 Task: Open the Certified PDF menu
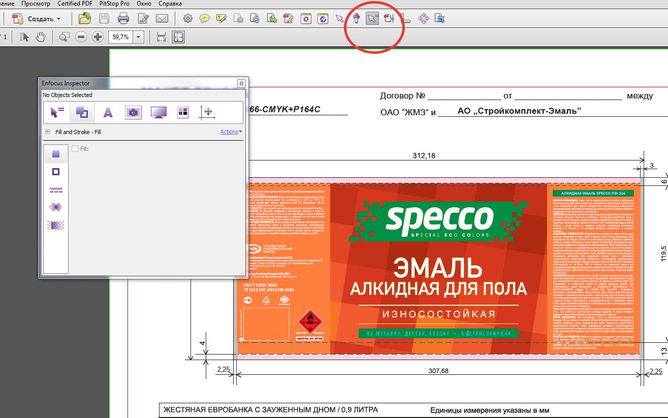pos(75,4)
